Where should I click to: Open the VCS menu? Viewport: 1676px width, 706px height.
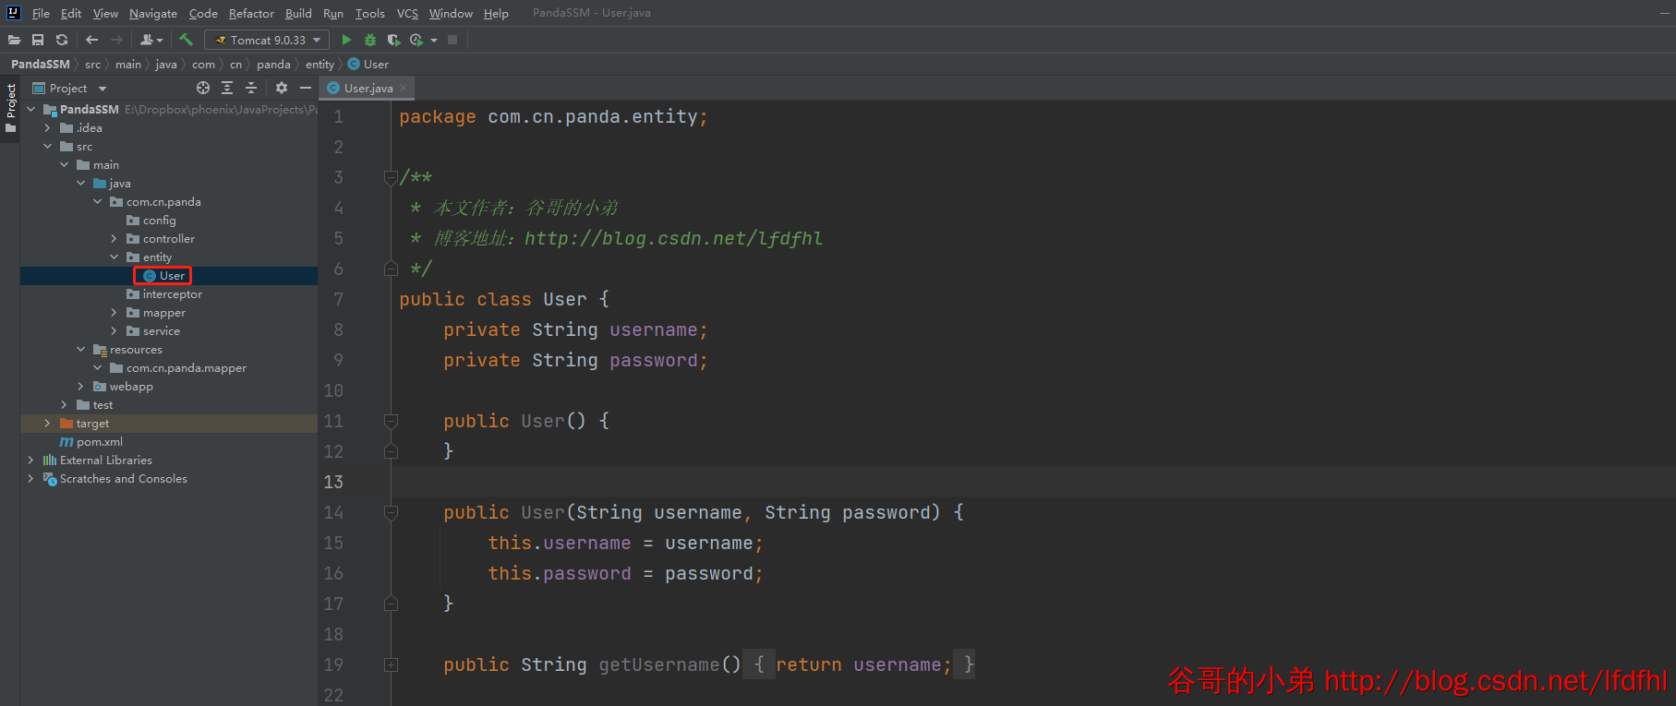pos(407,13)
